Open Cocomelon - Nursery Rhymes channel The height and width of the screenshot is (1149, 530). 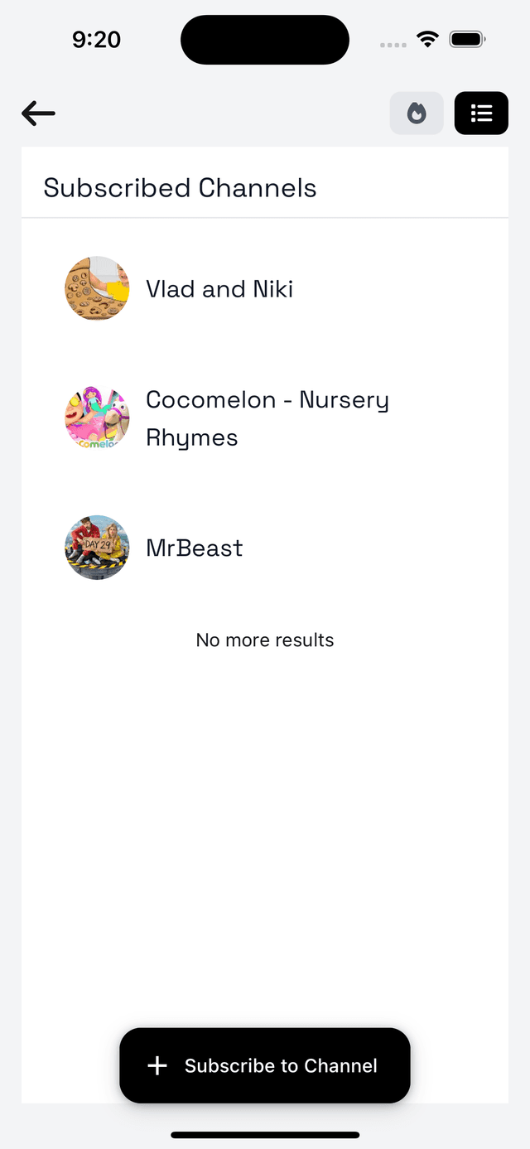[x=267, y=418]
